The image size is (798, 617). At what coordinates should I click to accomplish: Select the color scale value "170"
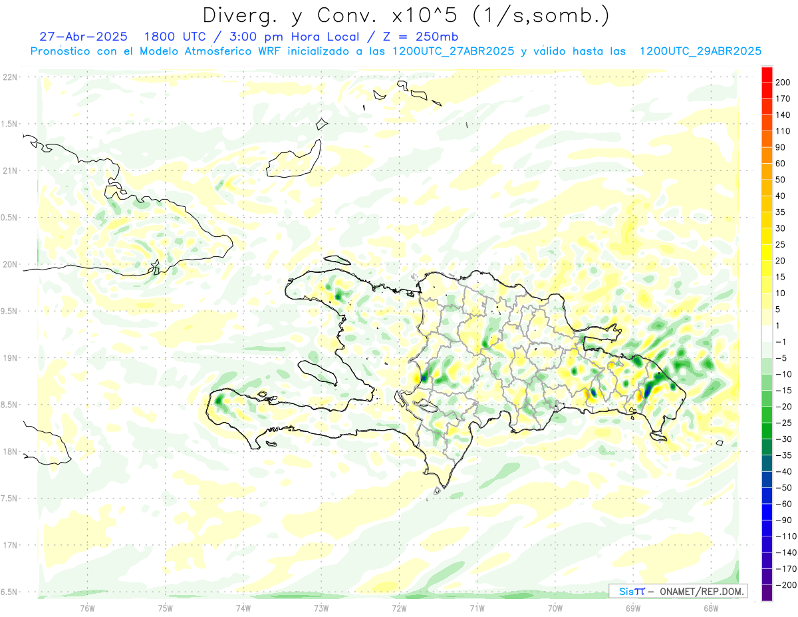(783, 99)
